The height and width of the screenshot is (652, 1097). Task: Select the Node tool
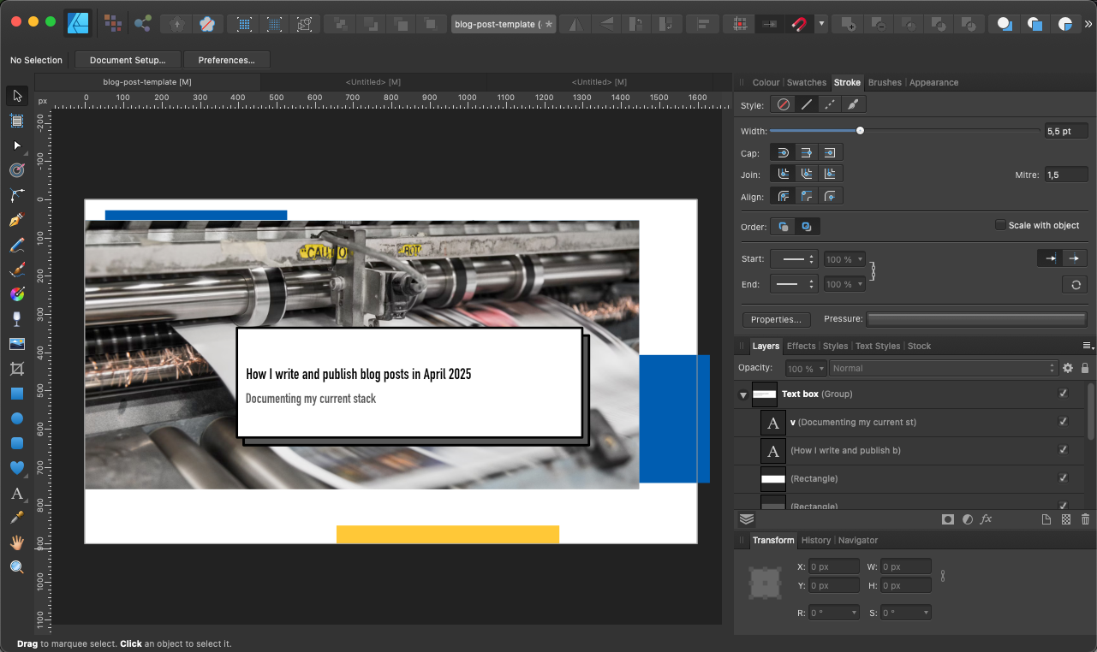click(16, 145)
